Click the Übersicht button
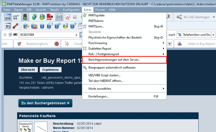 pos(28,70)
